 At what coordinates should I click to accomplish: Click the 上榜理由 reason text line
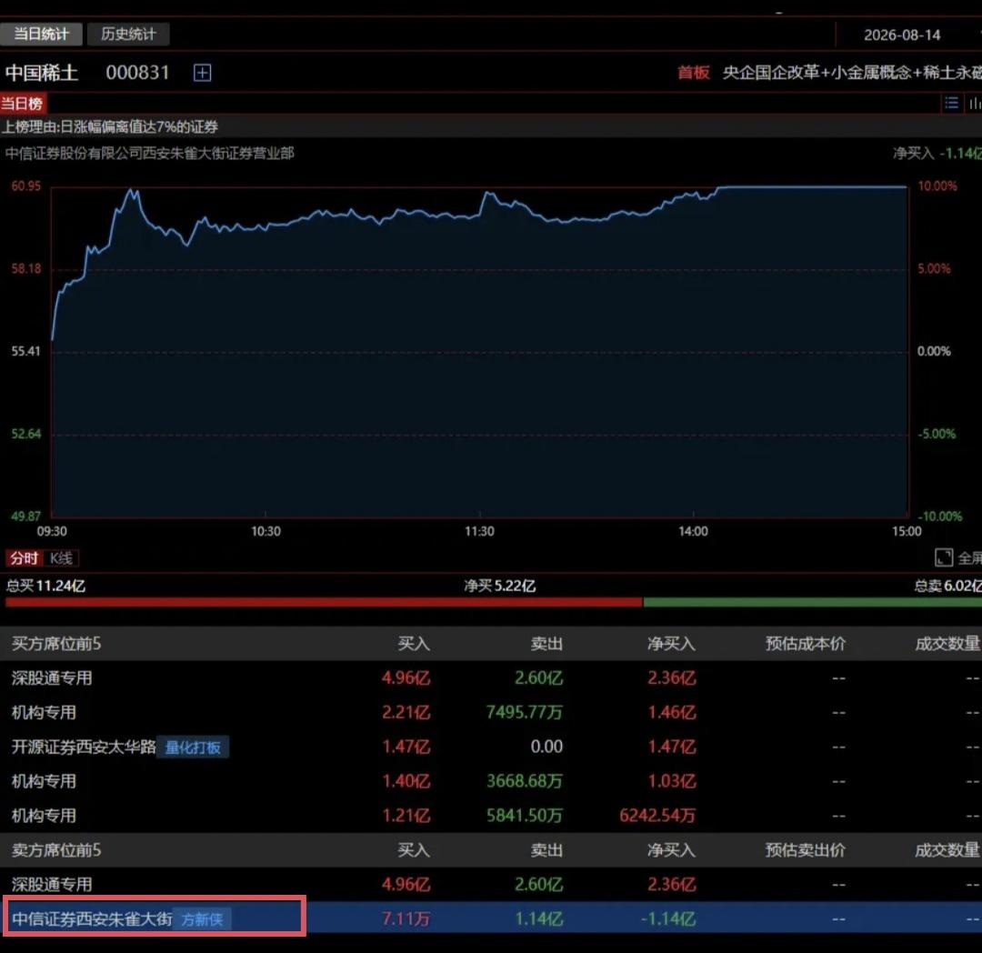110,127
